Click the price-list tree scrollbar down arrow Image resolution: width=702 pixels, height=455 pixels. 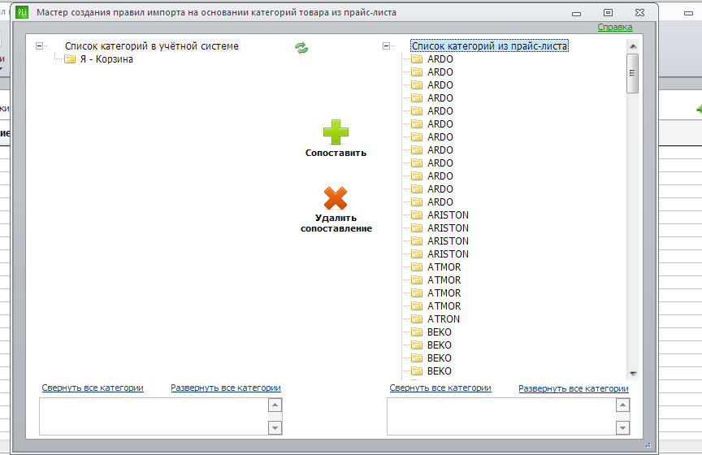[x=633, y=373]
